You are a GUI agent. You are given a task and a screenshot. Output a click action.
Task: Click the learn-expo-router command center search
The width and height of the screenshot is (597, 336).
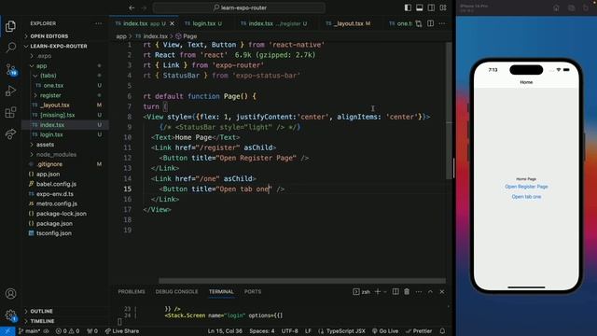[239, 7]
